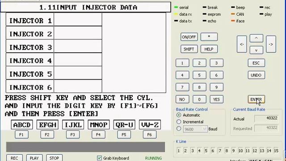The height and width of the screenshot is (161, 286).
Task: Click the INJECTOR 6 value cell
Action: coord(78,86)
